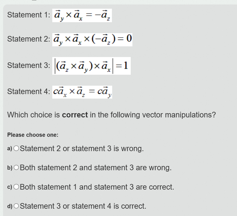Choose answer option c
237x216 pixels.
tap(16, 187)
